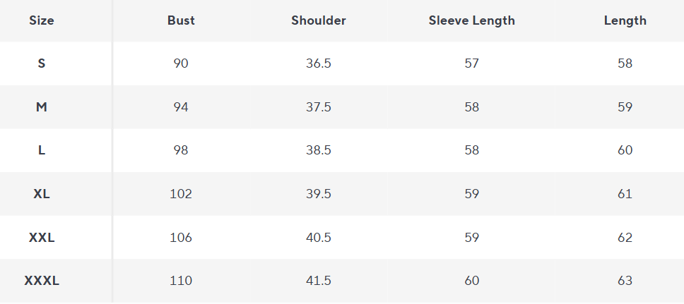Select shoulder value 41.5 in XXXL row

[319, 281]
